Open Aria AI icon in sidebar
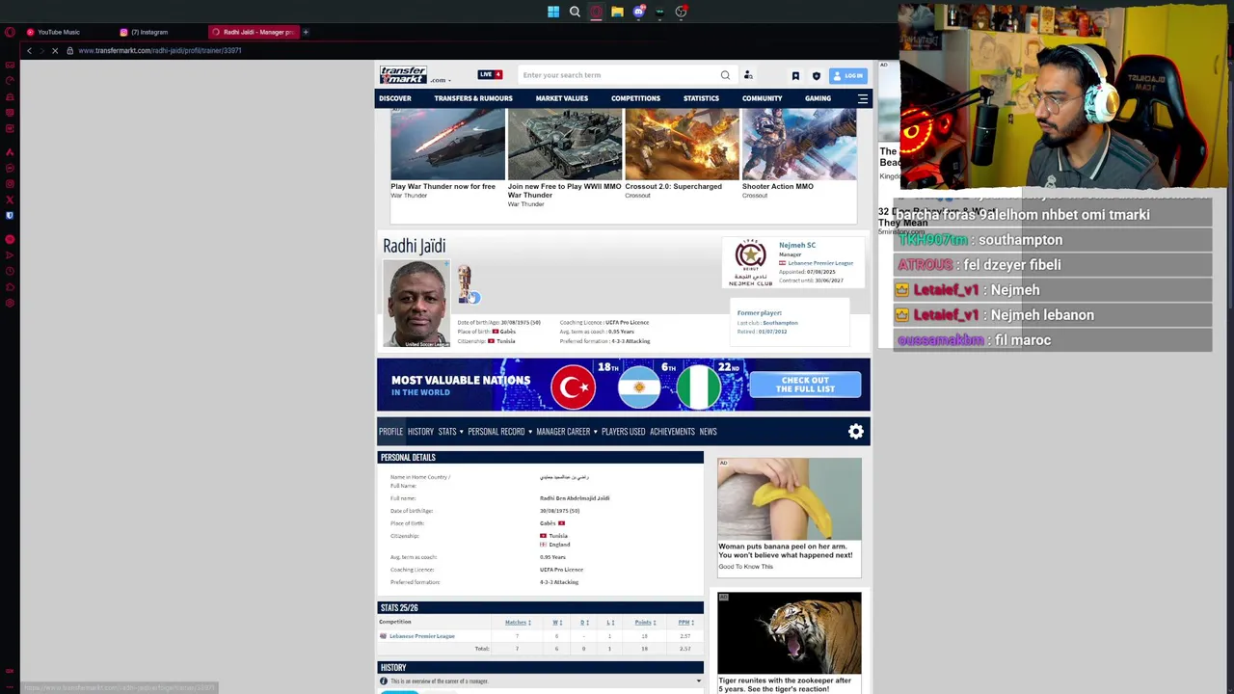The image size is (1234, 694). coord(10,152)
